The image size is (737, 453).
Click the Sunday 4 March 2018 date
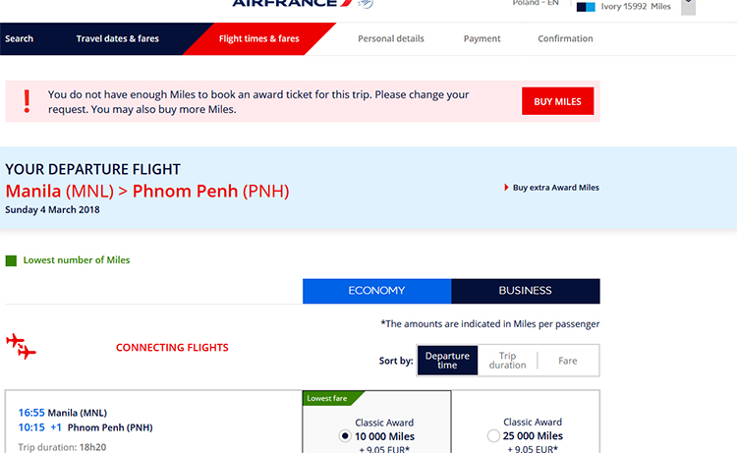click(52, 210)
